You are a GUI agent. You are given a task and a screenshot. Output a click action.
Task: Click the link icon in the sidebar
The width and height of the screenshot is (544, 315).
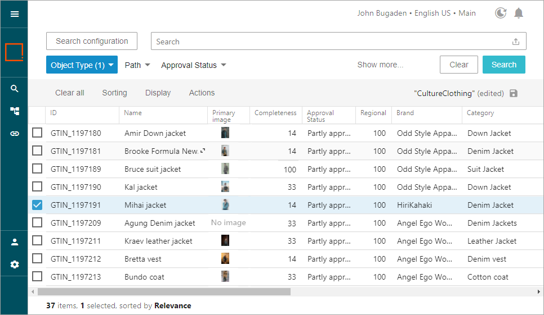[15, 134]
